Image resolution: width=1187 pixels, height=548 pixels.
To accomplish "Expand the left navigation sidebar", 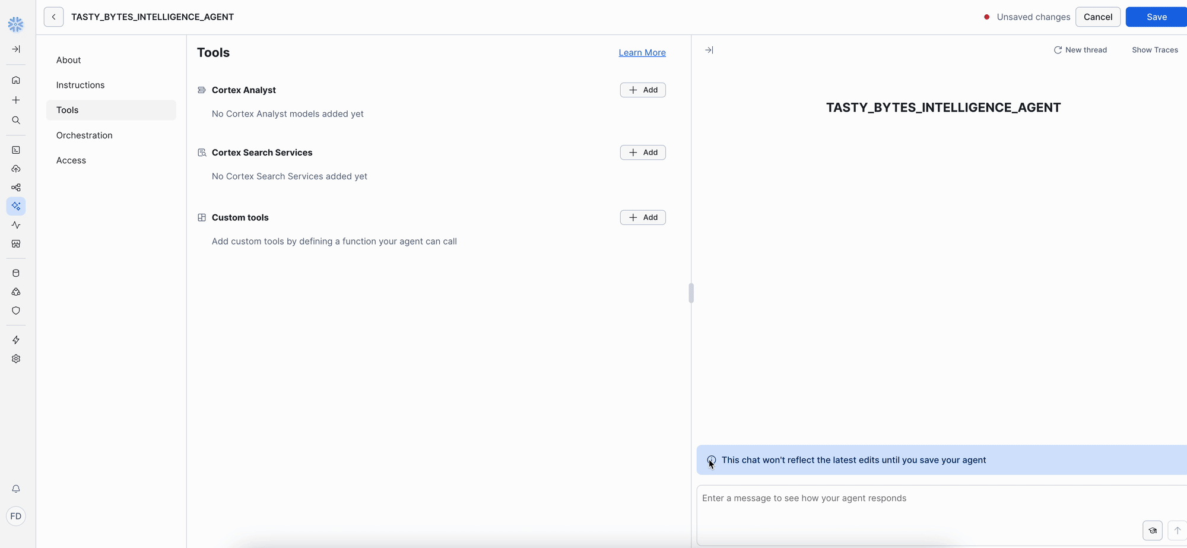I will (x=16, y=49).
